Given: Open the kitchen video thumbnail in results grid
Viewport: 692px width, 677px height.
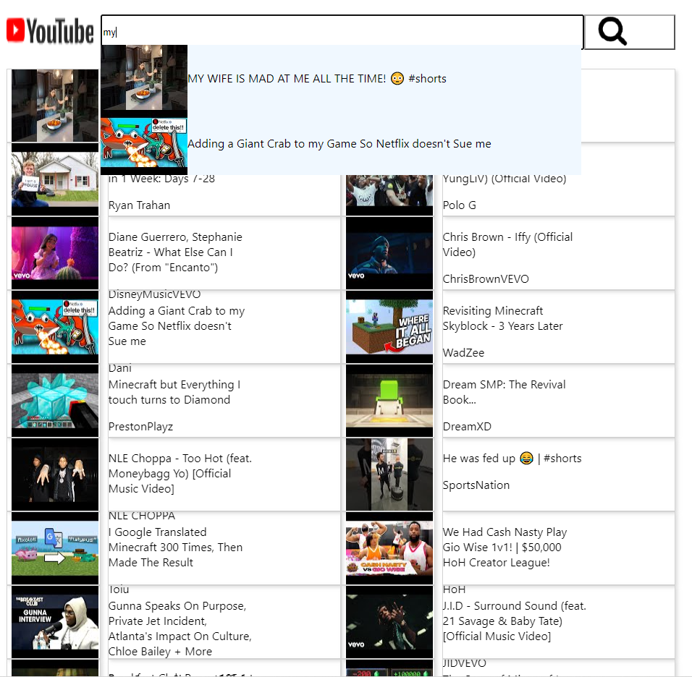Looking at the screenshot, I should click(55, 106).
